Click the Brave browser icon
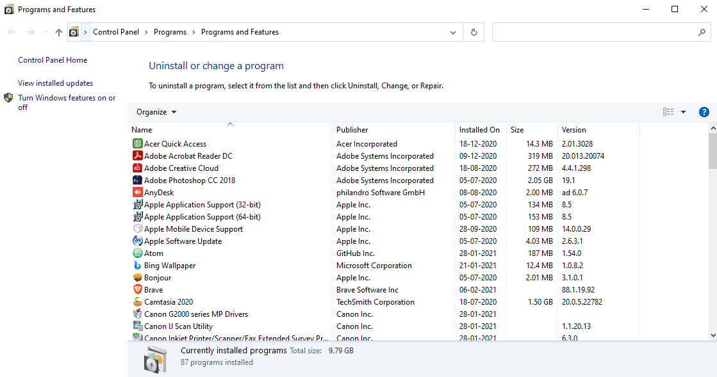 137,290
